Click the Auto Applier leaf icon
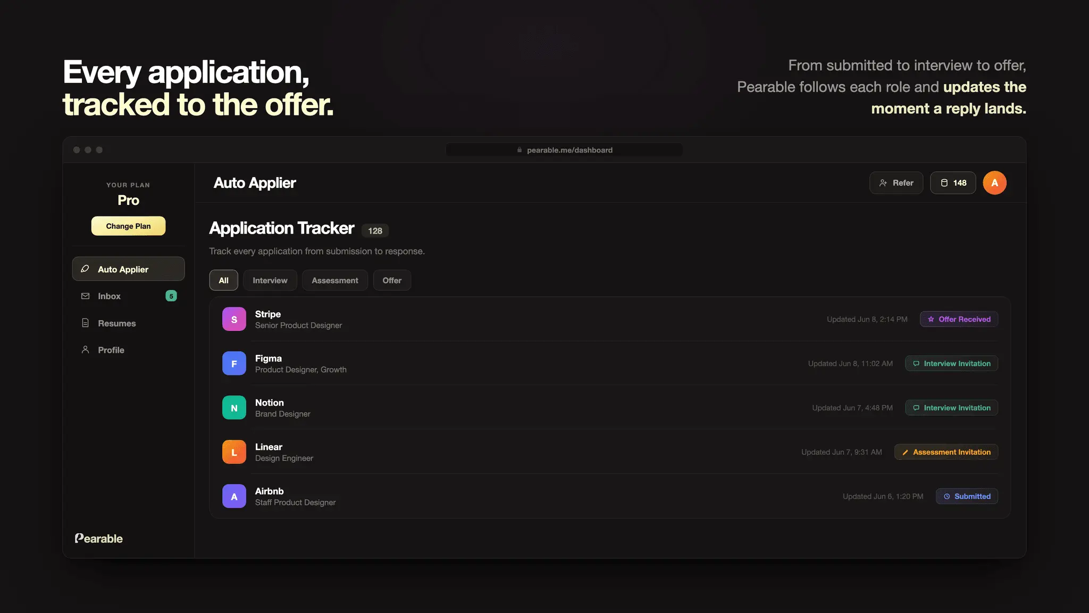The height and width of the screenshot is (613, 1089). [x=85, y=269]
